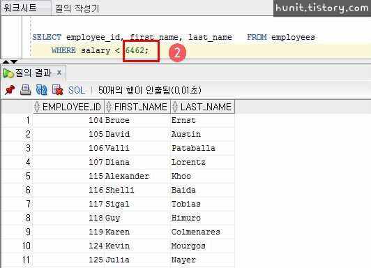
Task: Select the 질의 결과 tab
Action: [x=33, y=73]
